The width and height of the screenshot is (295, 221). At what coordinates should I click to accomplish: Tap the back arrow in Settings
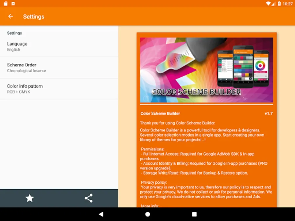[10, 16]
